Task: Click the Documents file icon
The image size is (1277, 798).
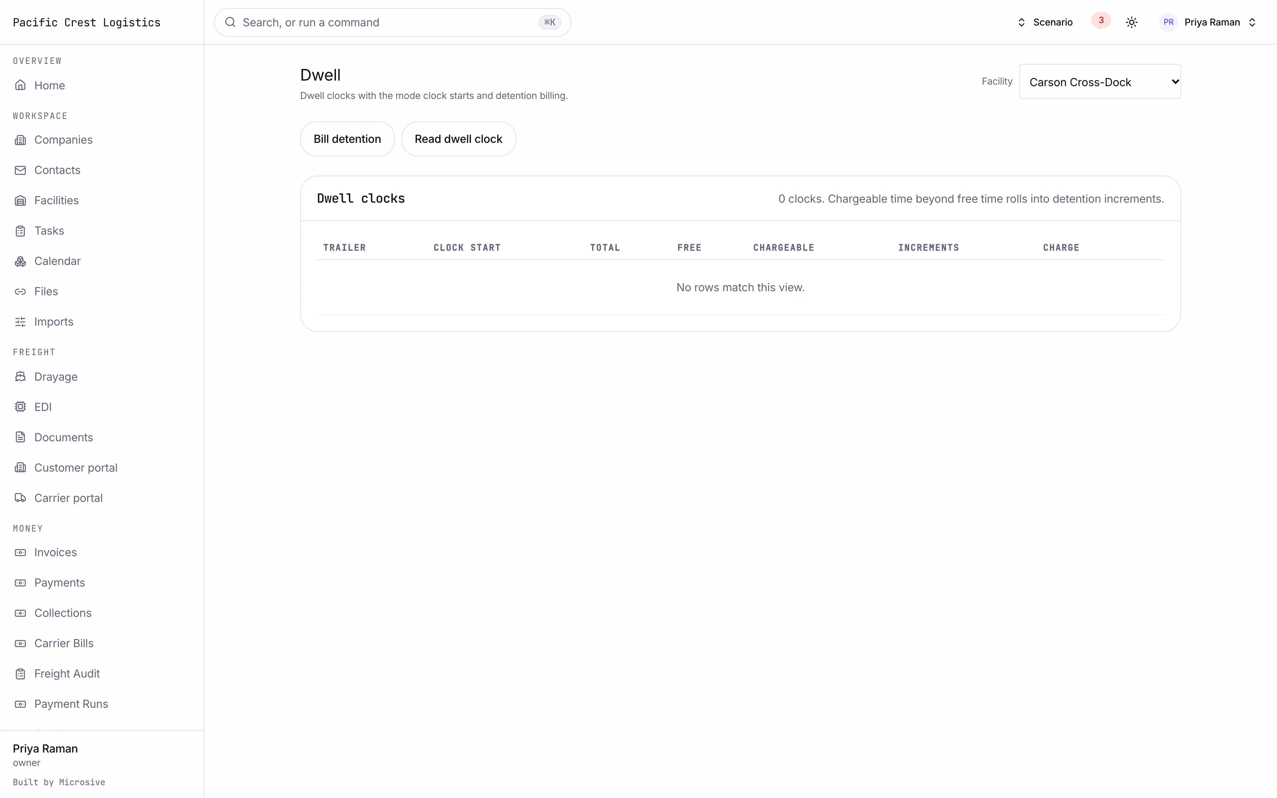Action: point(20,437)
